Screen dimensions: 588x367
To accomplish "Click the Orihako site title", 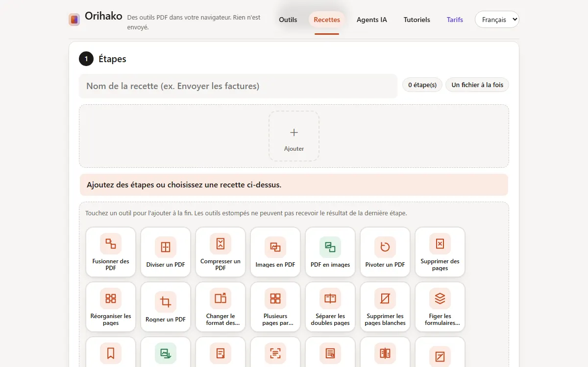I will 103,16.
